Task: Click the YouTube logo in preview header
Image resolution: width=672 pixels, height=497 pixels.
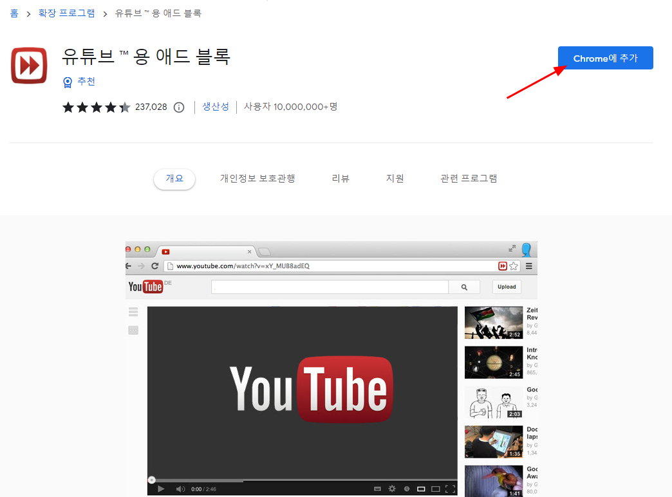Action: 145,286
